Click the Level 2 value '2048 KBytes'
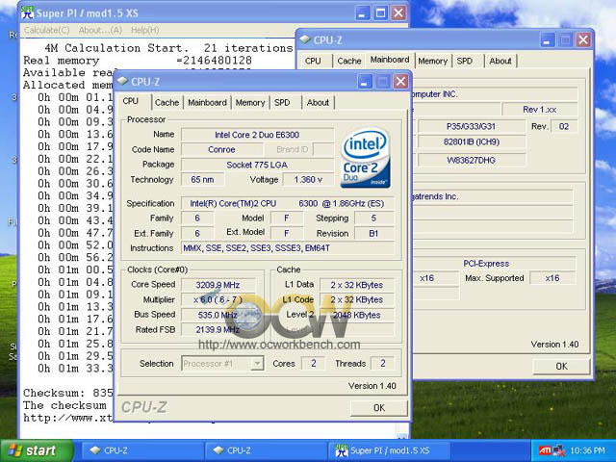The width and height of the screenshot is (616, 462). tap(357, 315)
